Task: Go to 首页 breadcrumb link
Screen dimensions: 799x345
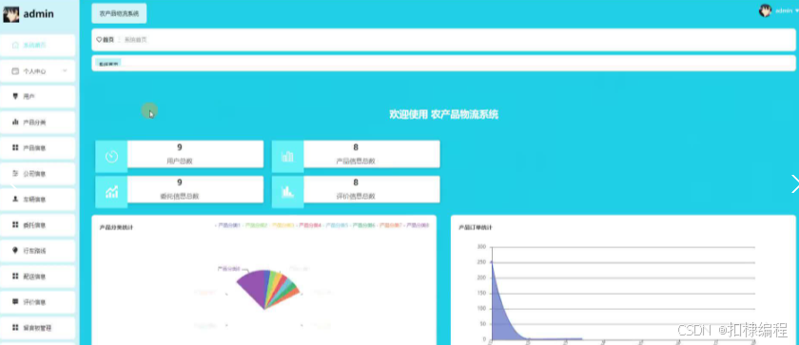Action: click(x=108, y=40)
